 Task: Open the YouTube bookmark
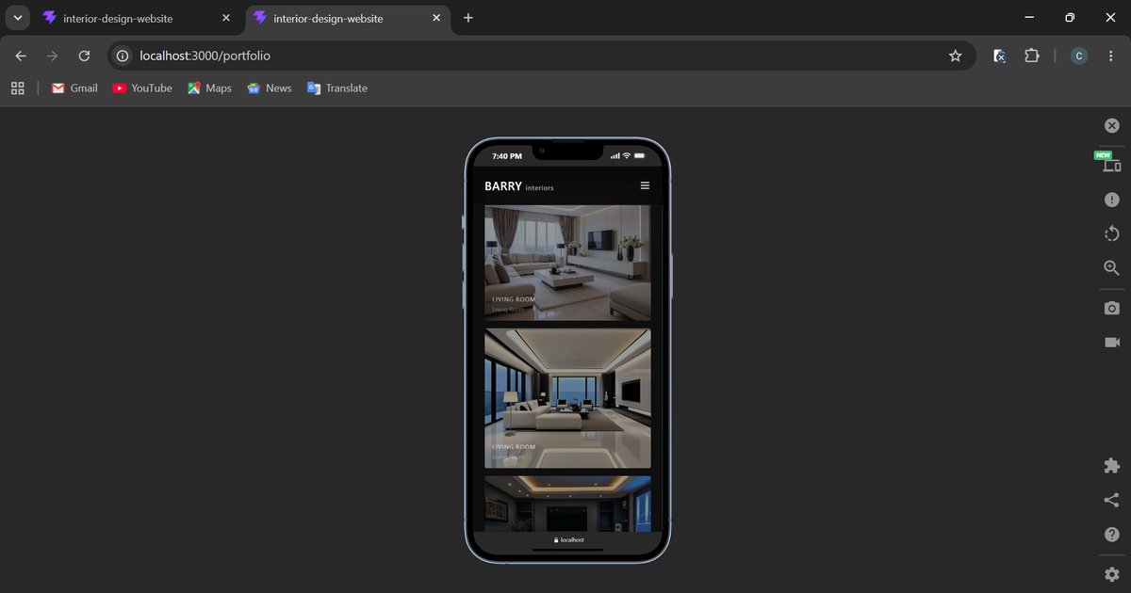pos(142,88)
